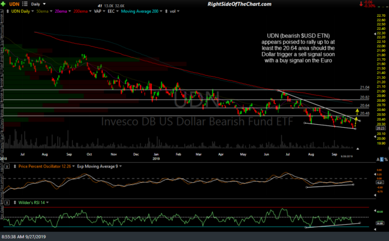Click the -0.30% change value

coord(370,6)
